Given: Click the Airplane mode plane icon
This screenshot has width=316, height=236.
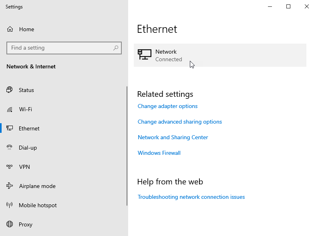Looking at the screenshot, I should click(10, 186).
